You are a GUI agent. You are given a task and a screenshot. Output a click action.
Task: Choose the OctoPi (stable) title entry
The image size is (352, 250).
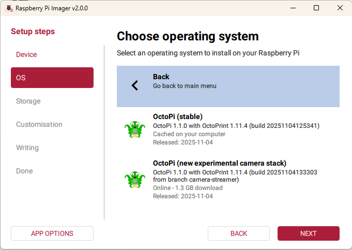(178, 116)
